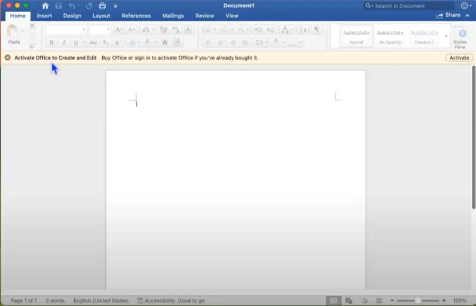This screenshot has height=306, width=476.
Task: Click the smiley feedback icon
Action: [464, 6]
